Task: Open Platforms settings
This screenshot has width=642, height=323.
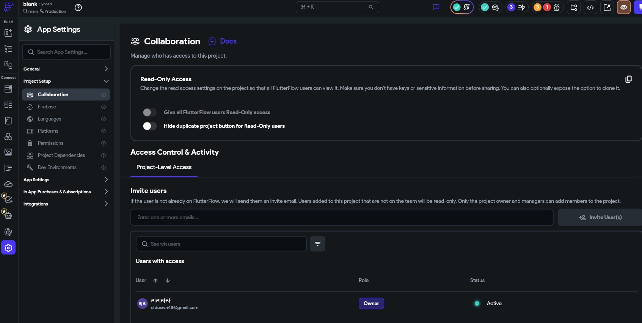Action: [x=66, y=131]
